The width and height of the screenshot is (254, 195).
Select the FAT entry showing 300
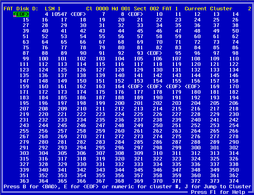point(196,147)
